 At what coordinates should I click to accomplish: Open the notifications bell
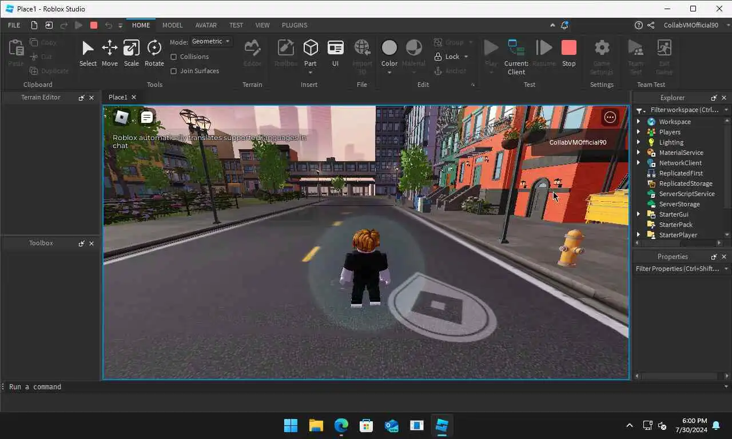pos(564,25)
